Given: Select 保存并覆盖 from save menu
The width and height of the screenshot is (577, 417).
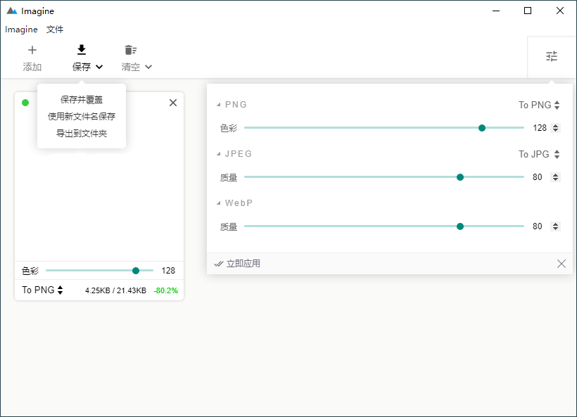Looking at the screenshot, I should coord(82,100).
